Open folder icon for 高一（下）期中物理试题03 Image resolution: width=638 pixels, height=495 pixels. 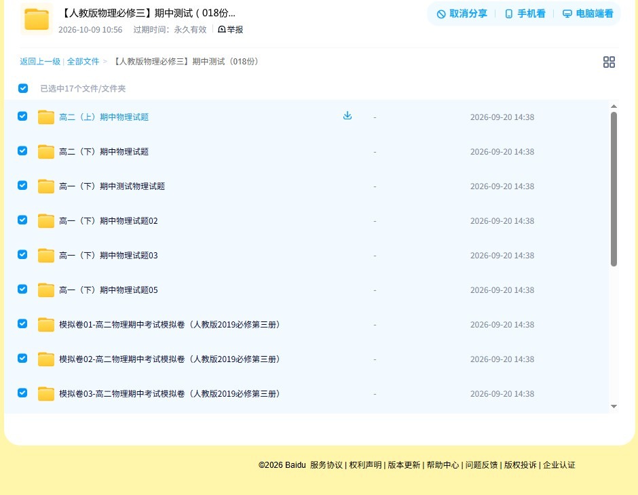coord(46,255)
